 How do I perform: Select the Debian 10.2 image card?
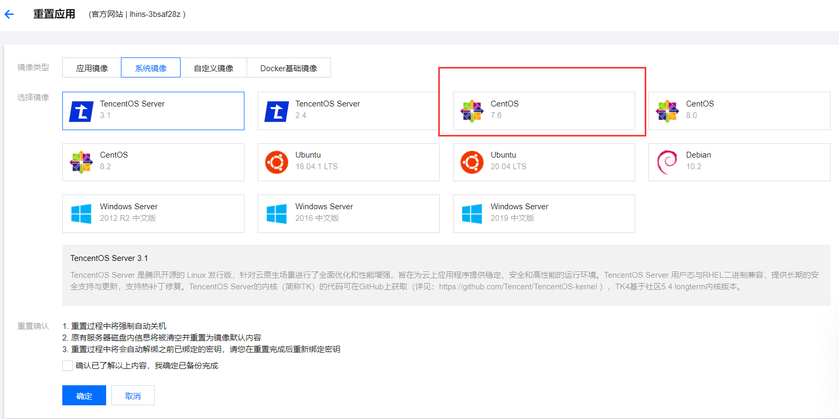click(739, 162)
